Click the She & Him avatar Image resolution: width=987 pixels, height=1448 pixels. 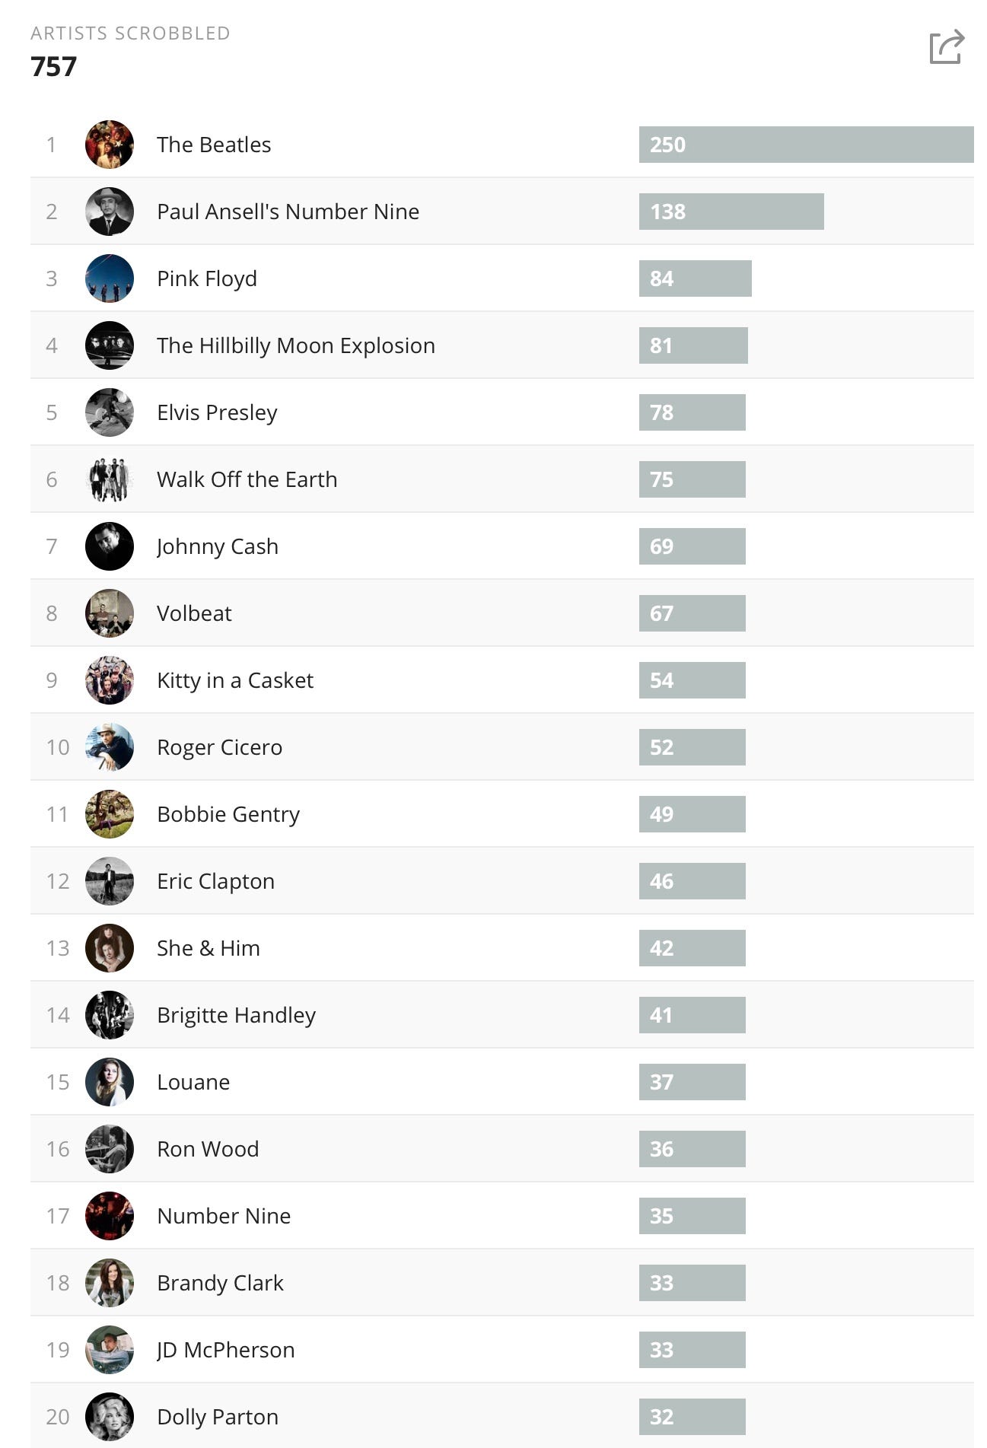[110, 948]
